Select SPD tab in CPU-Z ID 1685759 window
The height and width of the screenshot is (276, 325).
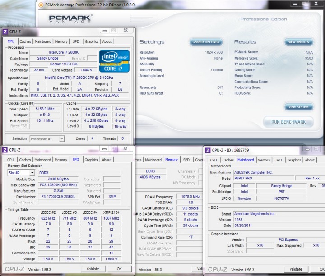pyautogui.click(x=279, y=160)
